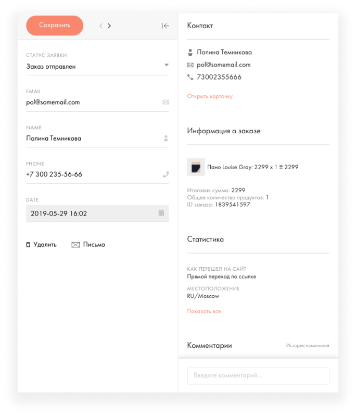Focus the Введите комментарий input field
Image resolution: width=356 pixels, height=415 pixels.
258,375
